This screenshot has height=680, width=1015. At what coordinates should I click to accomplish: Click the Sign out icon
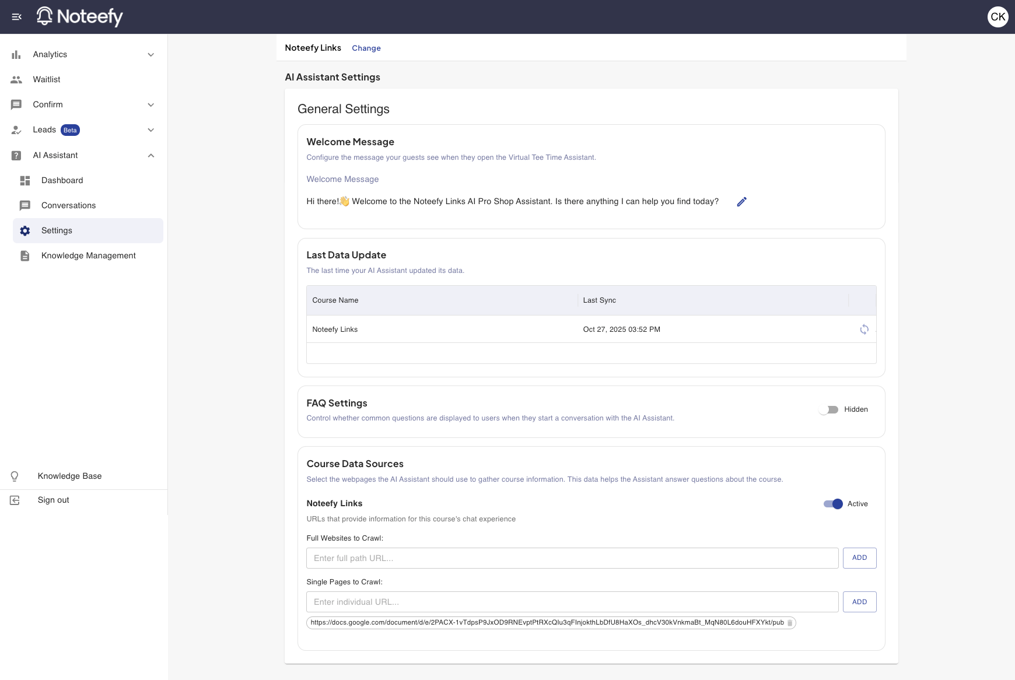15,500
